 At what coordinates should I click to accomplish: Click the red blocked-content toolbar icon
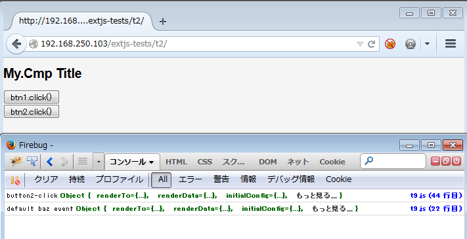click(390, 45)
